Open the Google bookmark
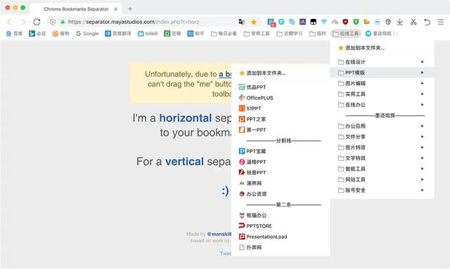 click(x=87, y=34)
